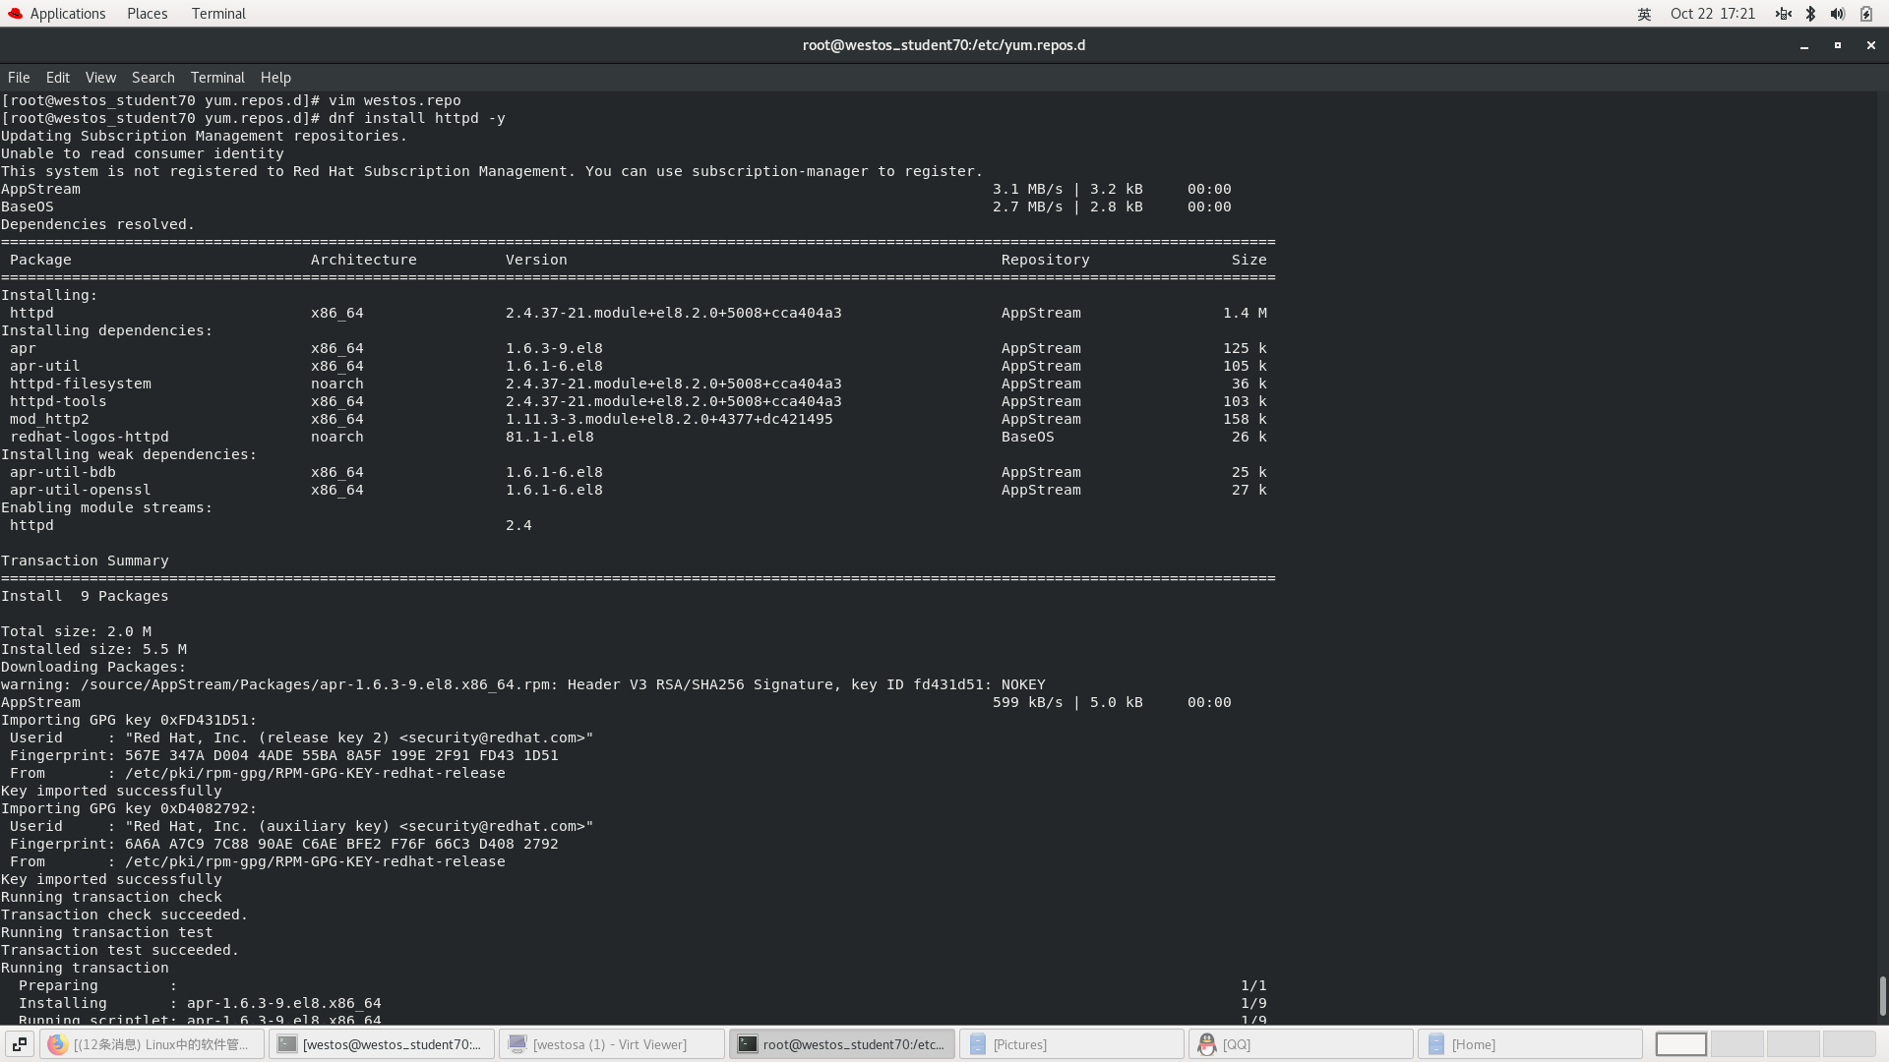
Task: Switch to the Pictures window
Action: [1071, 1044]
